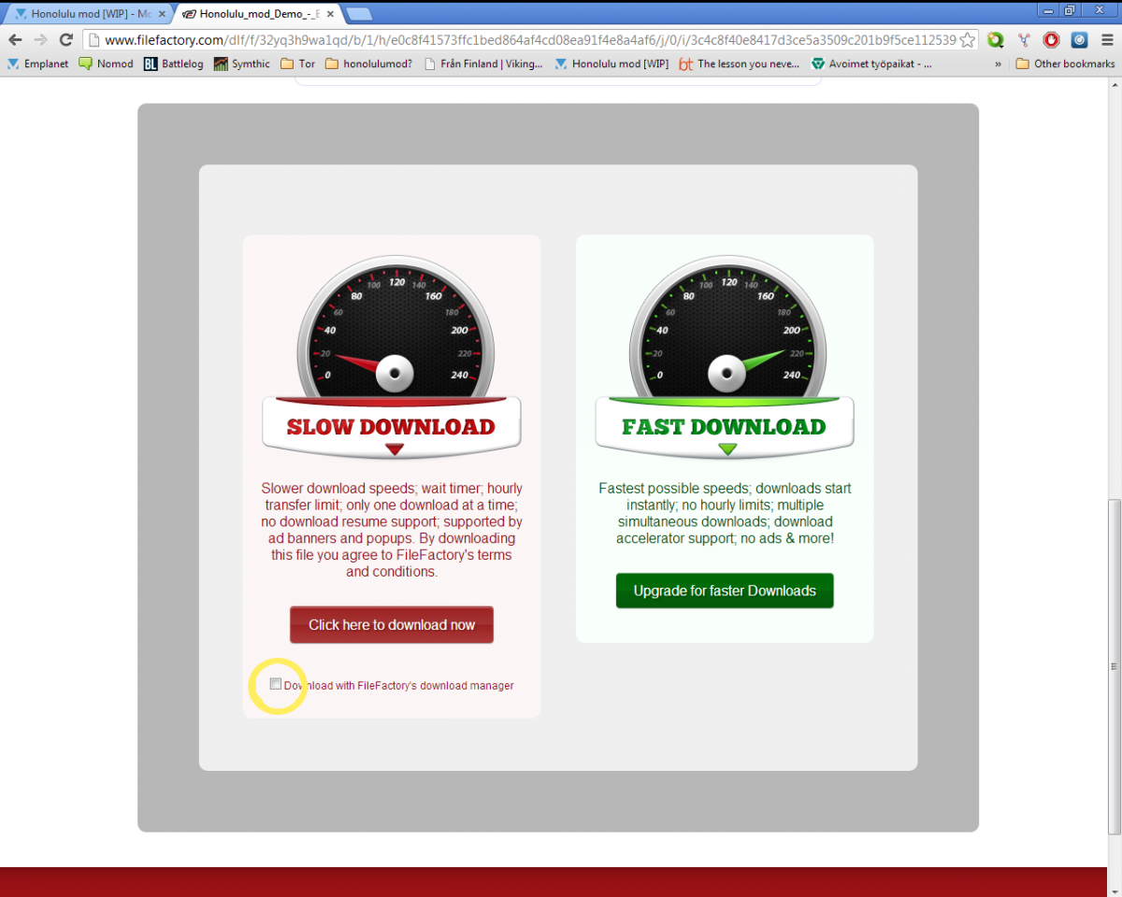Open the Symthic bookmark

pos(242,64)
